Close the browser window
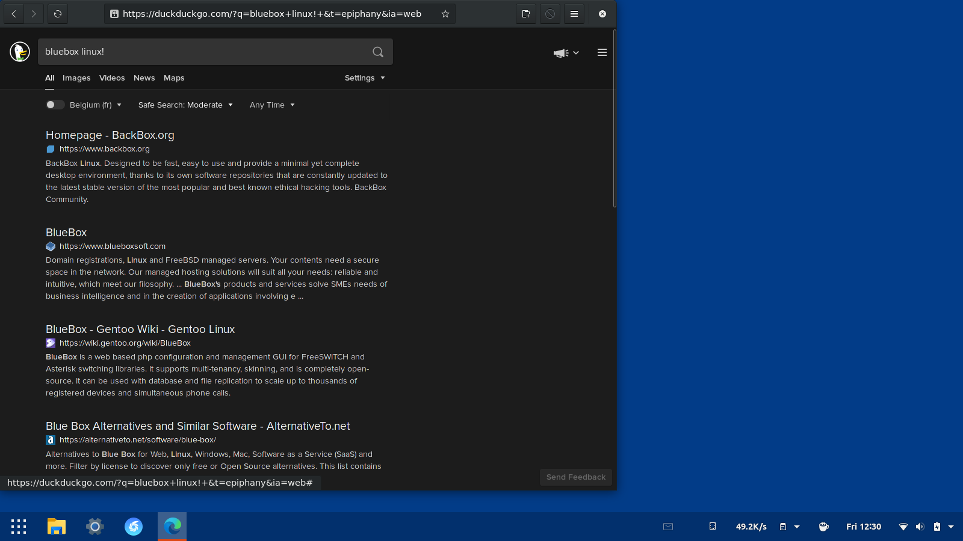The height and width of the screenshot is (541, 963). [602, 14]
